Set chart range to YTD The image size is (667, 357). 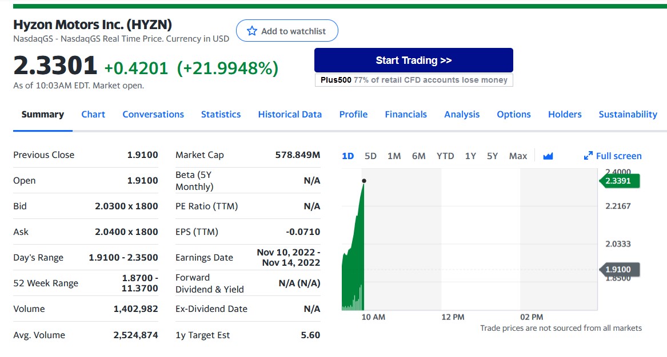(445, 156)
